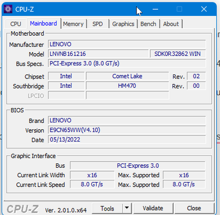
Task: Click the empty LPCIO vendor field
Action: pyautogui.click(x=66, y=95)
